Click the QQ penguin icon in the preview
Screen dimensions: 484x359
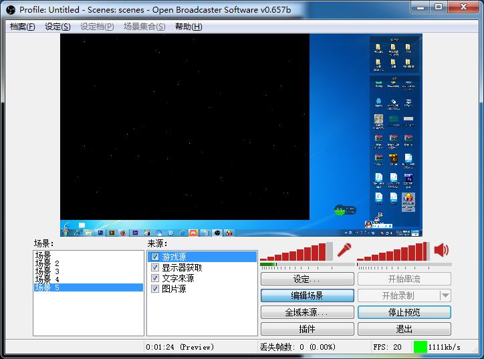[x=368, y=224]
